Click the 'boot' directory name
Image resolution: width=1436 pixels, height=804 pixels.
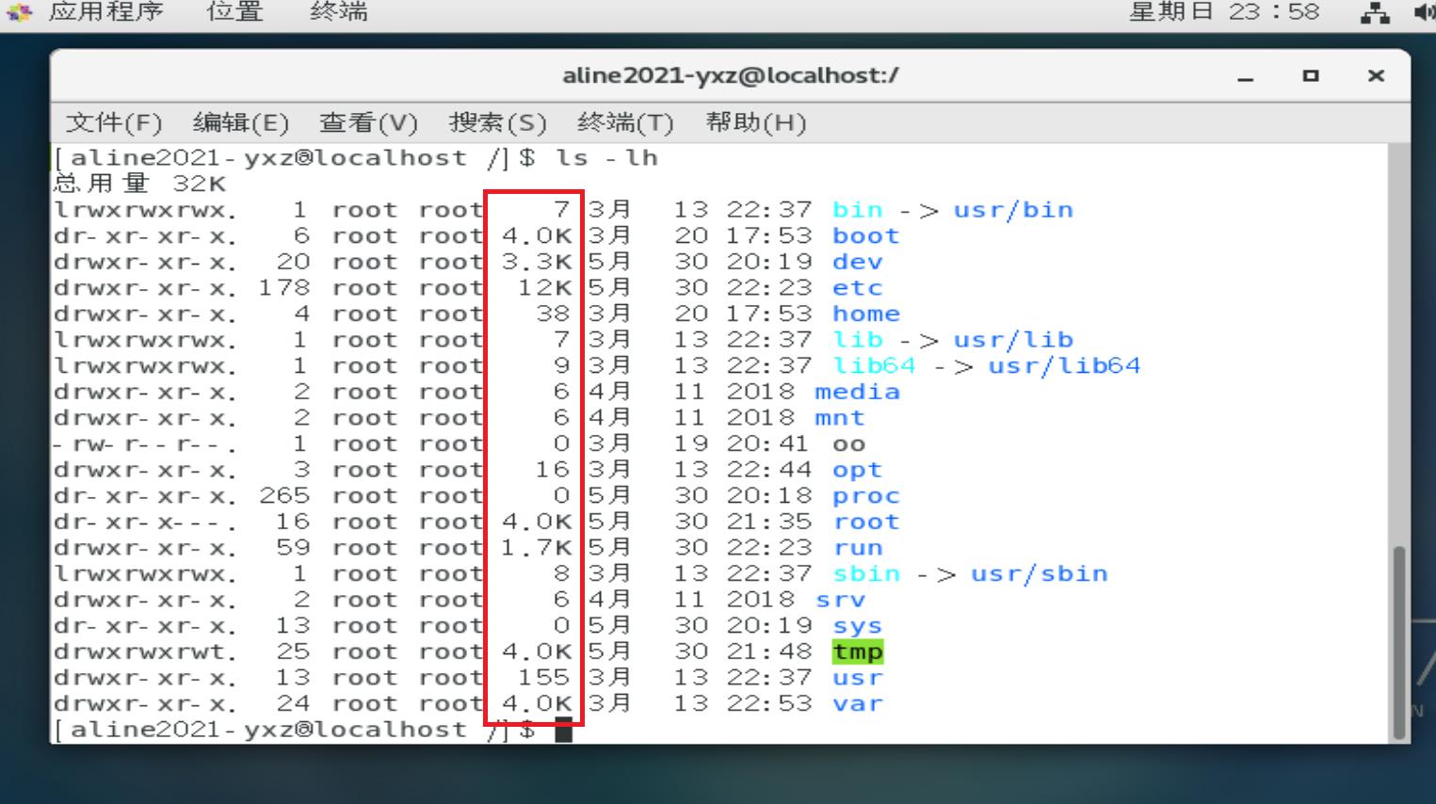point(865,235)
